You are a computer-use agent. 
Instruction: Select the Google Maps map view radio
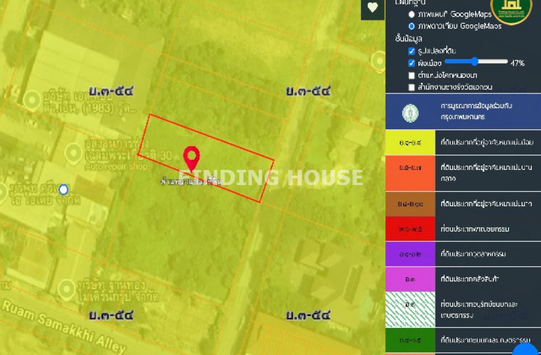[412, 15]
